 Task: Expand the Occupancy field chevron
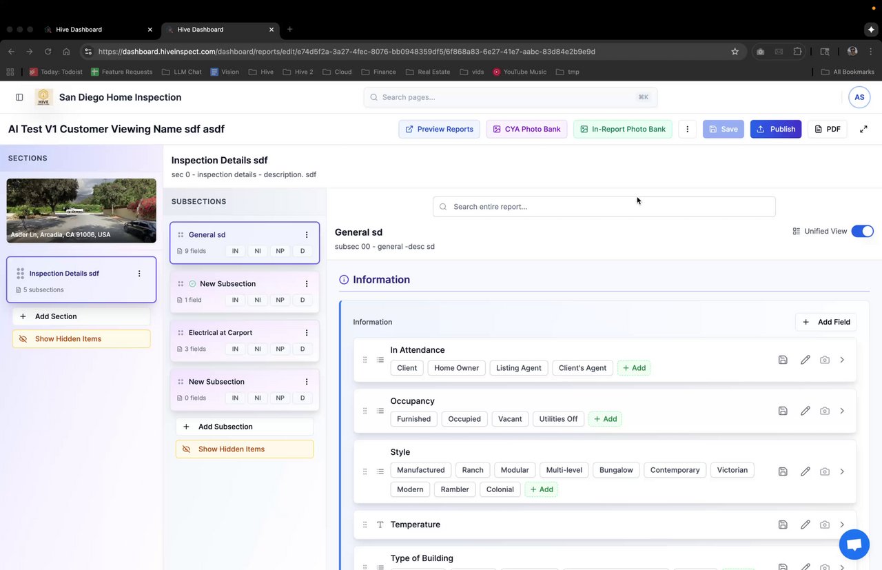(842, 411)
